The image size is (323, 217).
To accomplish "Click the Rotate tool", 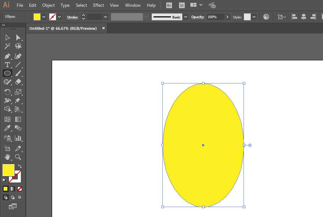I will (x=7, y=92).
